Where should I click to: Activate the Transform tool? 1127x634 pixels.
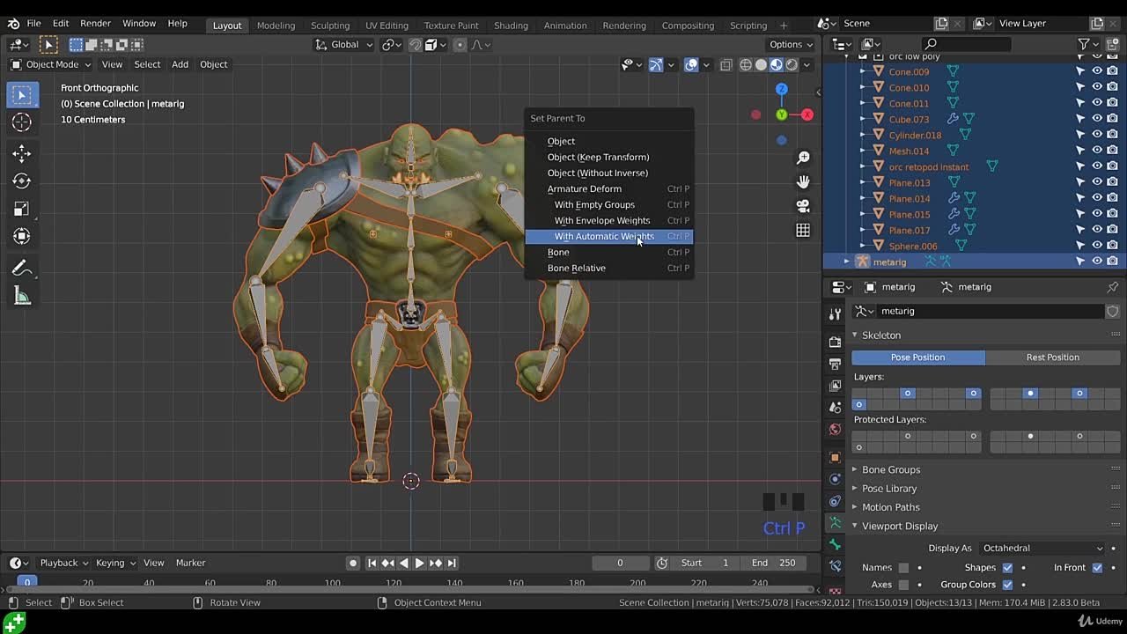click(22, 236)
